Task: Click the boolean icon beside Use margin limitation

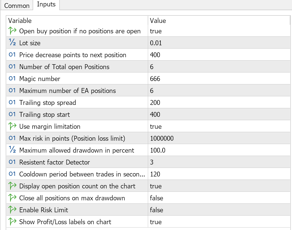Action: point(13,126)
